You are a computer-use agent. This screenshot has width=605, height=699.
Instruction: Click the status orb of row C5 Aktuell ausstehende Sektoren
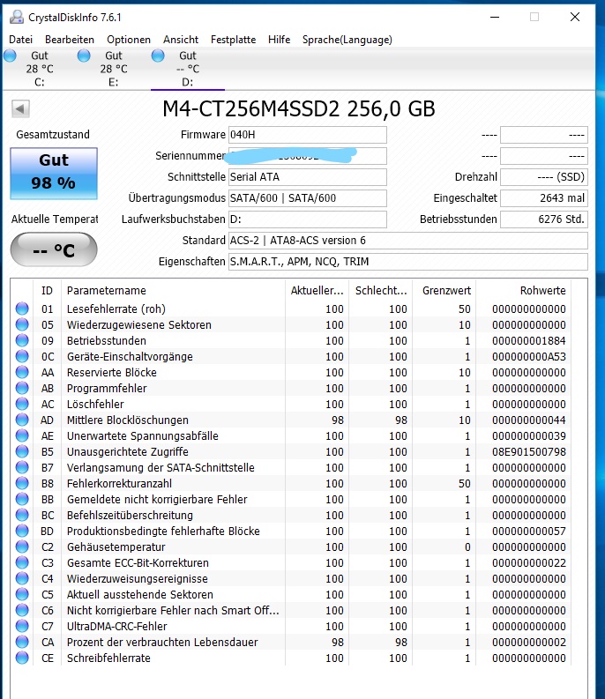pos(22,594)
